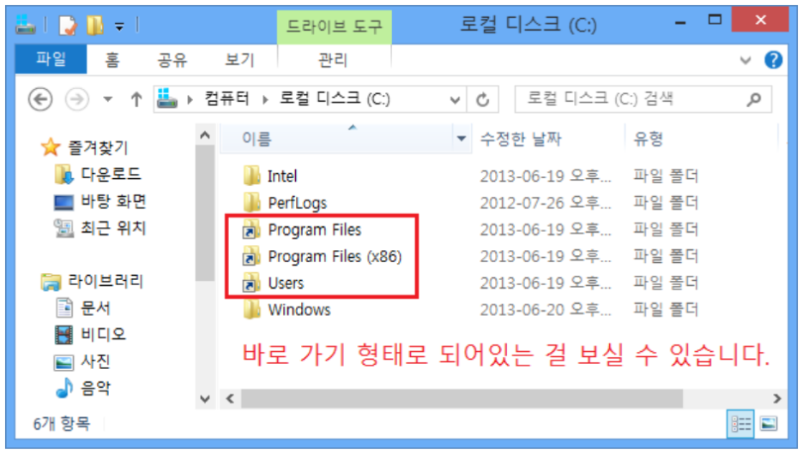The image size is (803, 453).
Task: Click the 2012-07-26 date of PerfLogs
Action: 546,203
